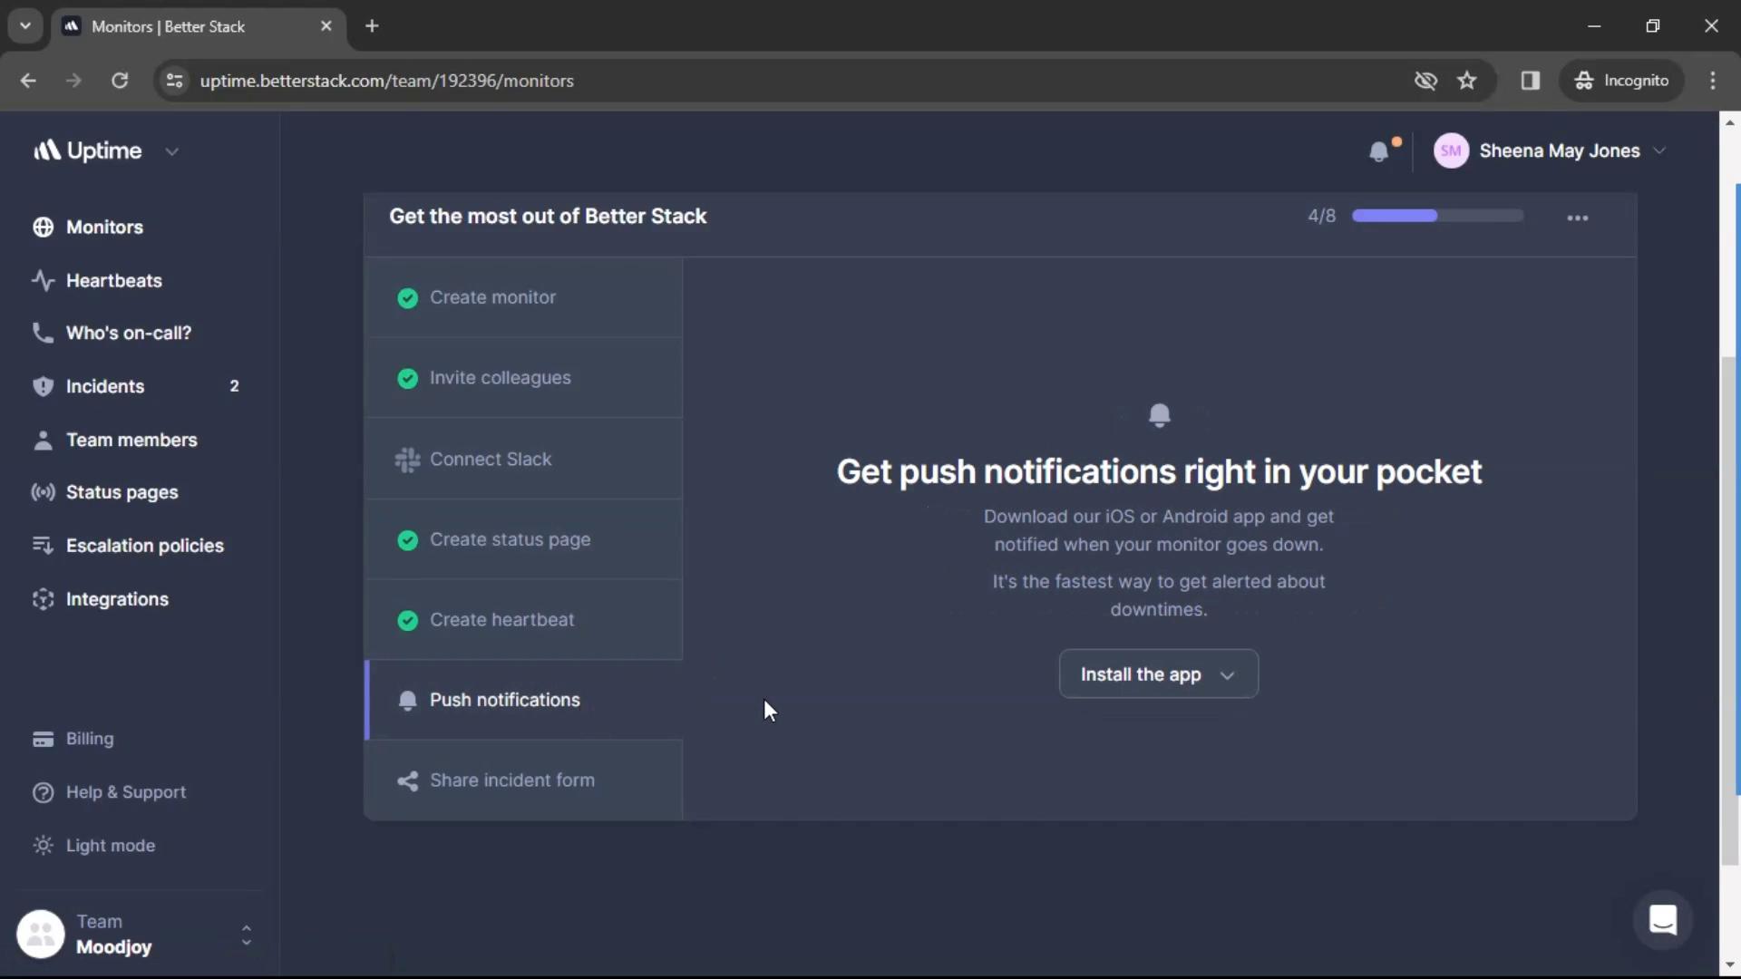Toggle Light mode switch

(110, 845)
